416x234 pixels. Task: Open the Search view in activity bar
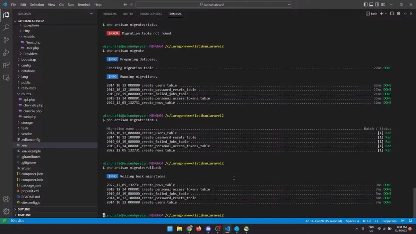[x=6, y=28]
